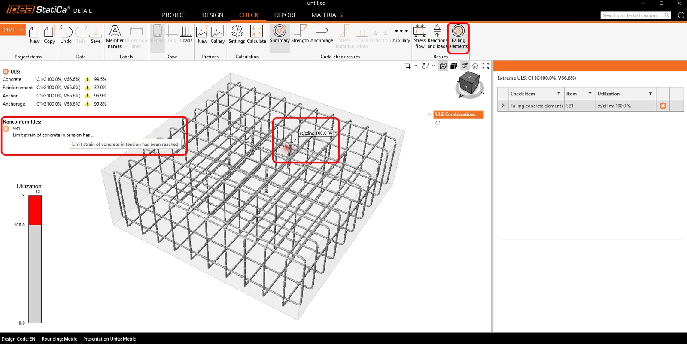Image resolution: width=687 pixels, height=344 pixels.
Task: Show Stress flow results
Action: pyautogui.click(x=419, y=37)
